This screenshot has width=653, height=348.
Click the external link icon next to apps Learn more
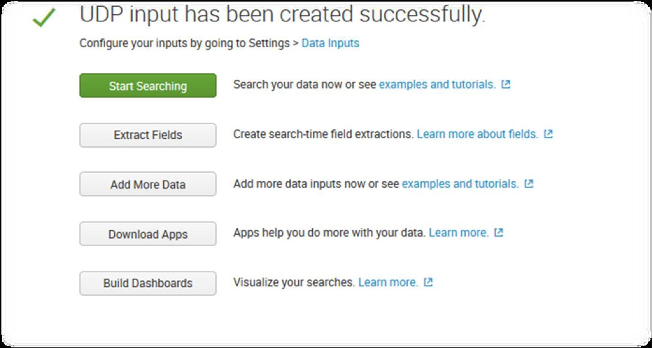(x=498, y=232)
